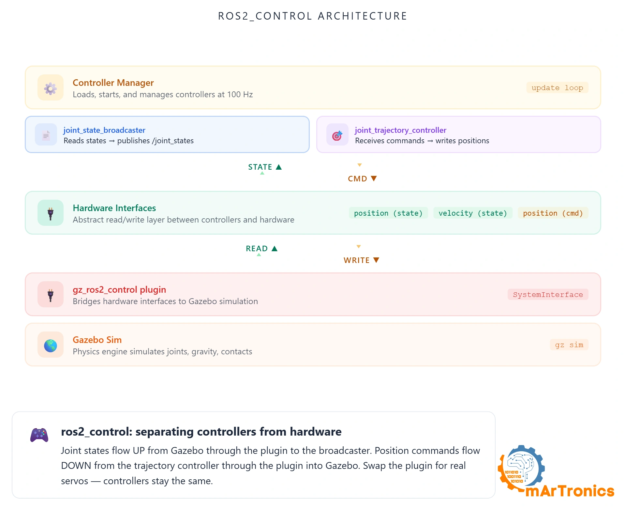Viewport: 626px width, 509px height.
Task: Click the Hardware Interfaces plug icon
Action: (51, 213)
